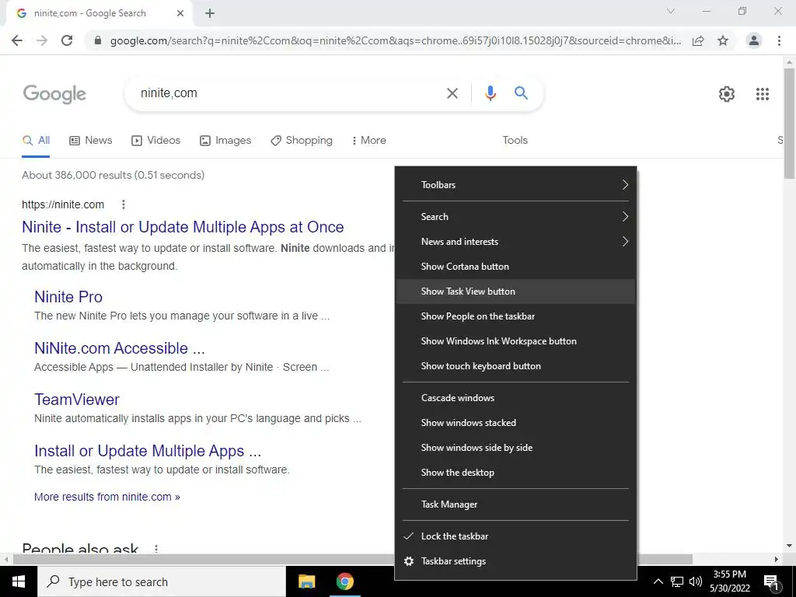Open the Google apps grid icon
The width and height of the screenshot is (796, 597).
(x=763, y=94)
